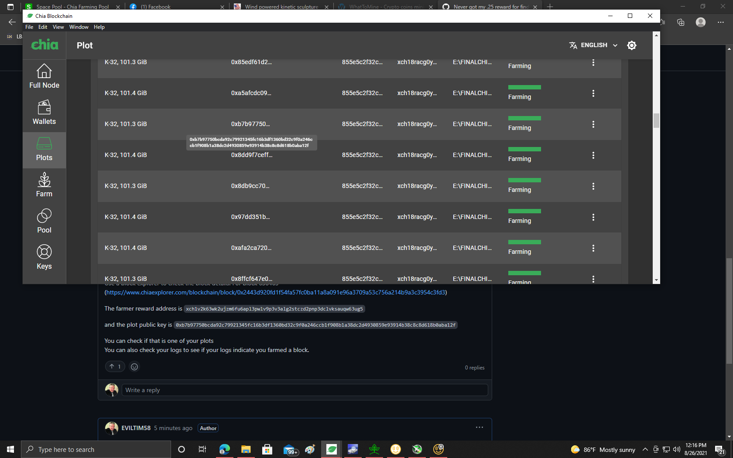Viewport: 733px width, 458px height.
Task: Switch to Wind powered kinetic sculpture tab
Action: [x=281, y=7]
